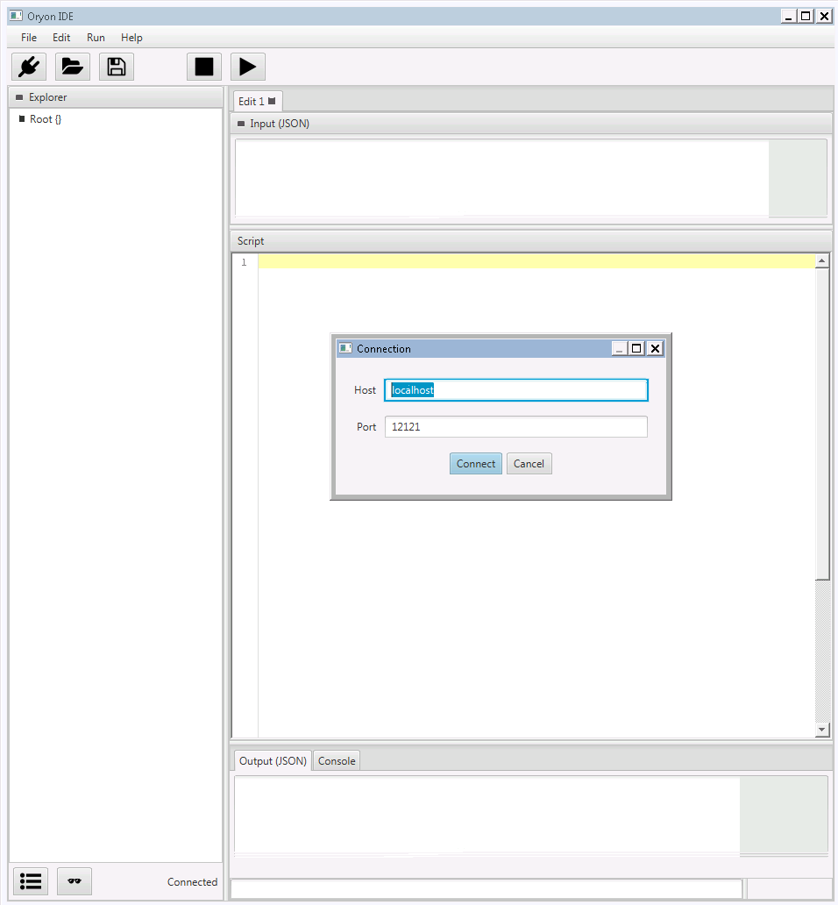
Task: Run the script with the play button
Action: pos(248,67)
